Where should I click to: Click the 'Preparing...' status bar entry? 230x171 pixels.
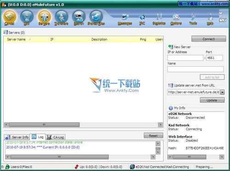(204, 167)
